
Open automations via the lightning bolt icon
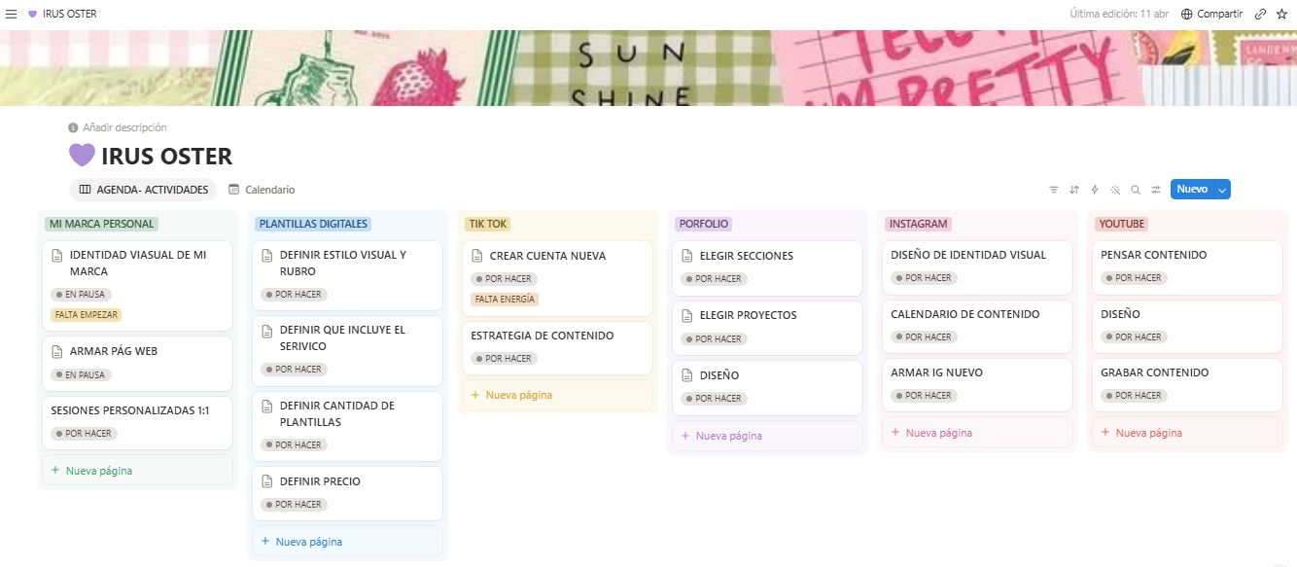pos(1095,190)
